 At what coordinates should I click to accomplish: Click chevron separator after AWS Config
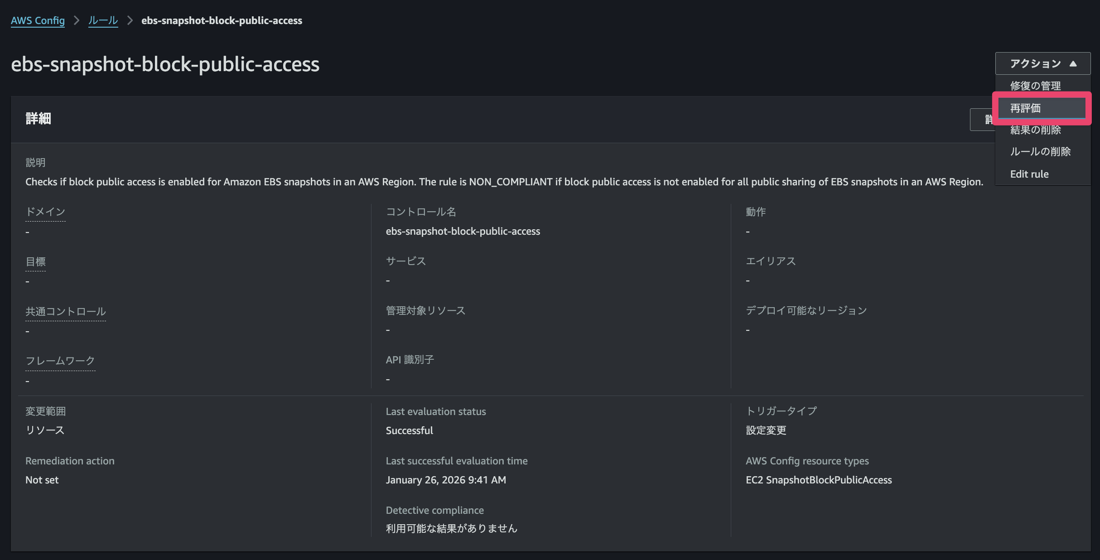point(77,20)
